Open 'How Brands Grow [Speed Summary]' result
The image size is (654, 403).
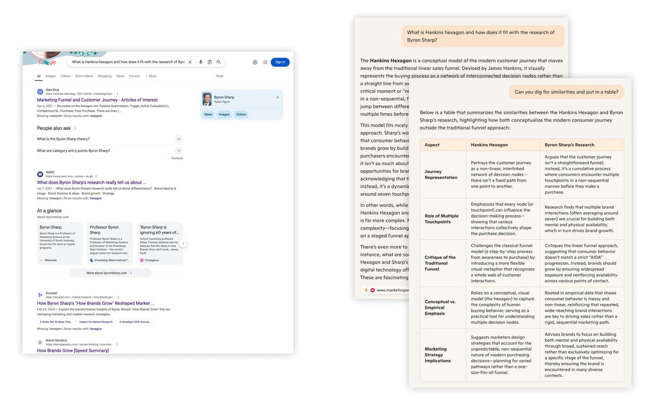(73, 351)
